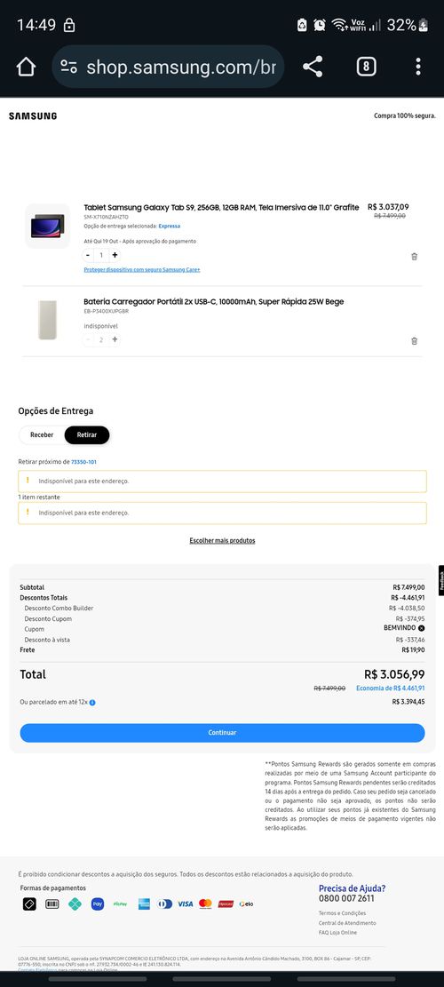
Task: Tap the share icon in browser toolbar
Action: click(x=313, y=67)
